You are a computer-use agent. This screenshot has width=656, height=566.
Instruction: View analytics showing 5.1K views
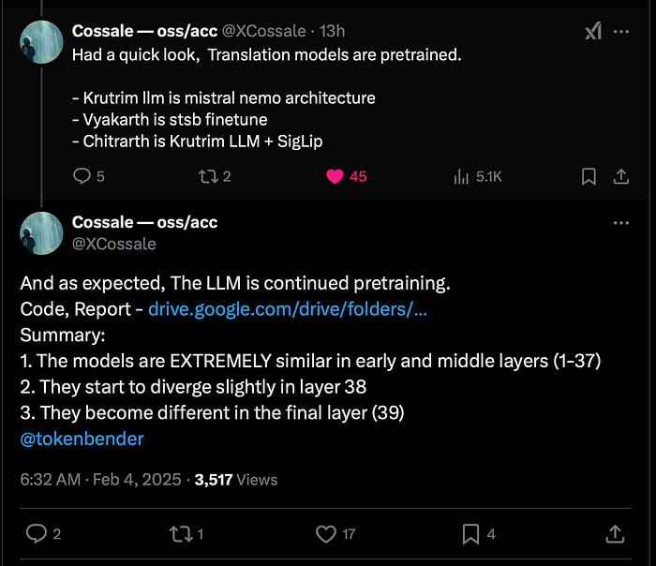click(x=477, y=176)
